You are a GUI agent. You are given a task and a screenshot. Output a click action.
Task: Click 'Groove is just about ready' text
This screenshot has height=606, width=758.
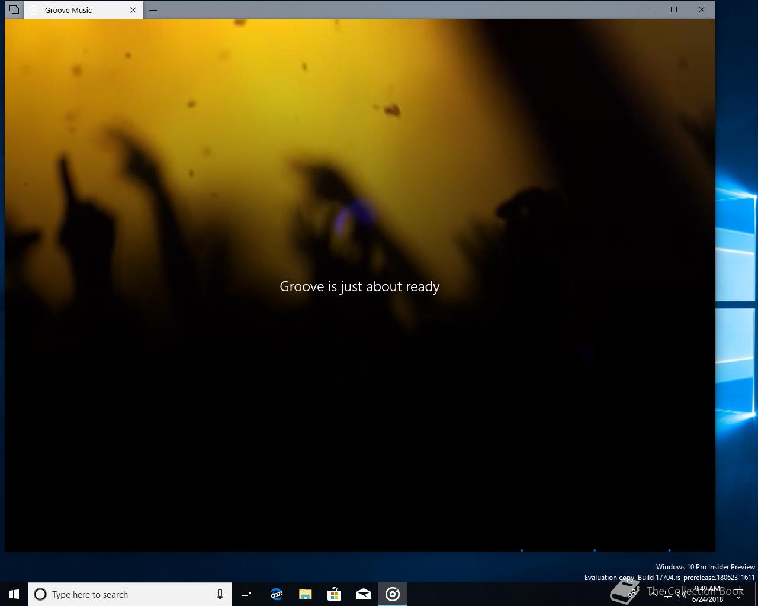(359, 286)
